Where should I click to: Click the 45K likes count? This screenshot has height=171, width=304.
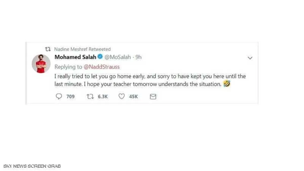(133, 97)
